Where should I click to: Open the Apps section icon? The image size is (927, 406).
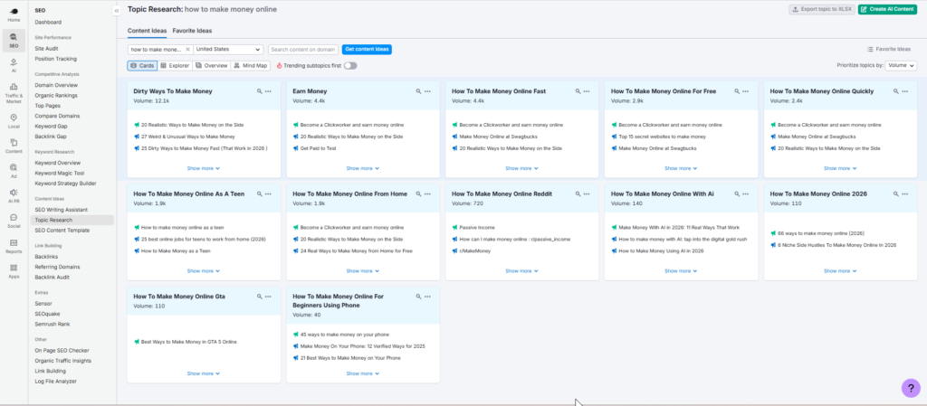coord(14,271)
